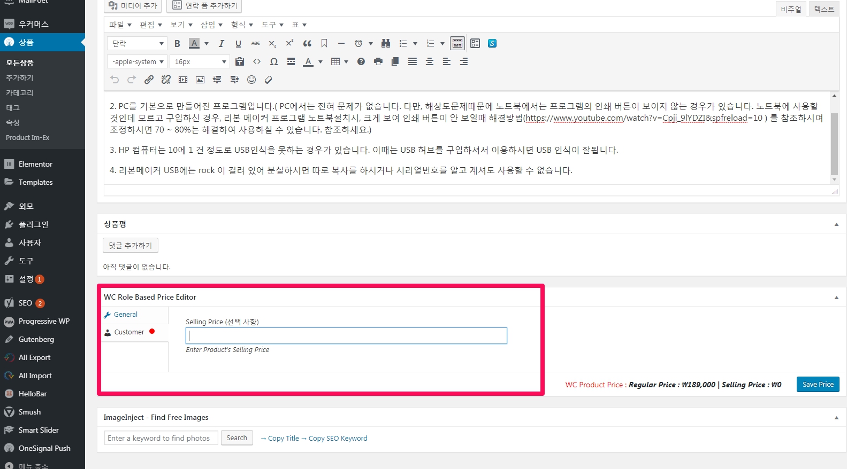The width and height of the screenshot is (847, 469).
Task: Collapse the WC Role Based Price Editor panel
Action: click(836, 298)
